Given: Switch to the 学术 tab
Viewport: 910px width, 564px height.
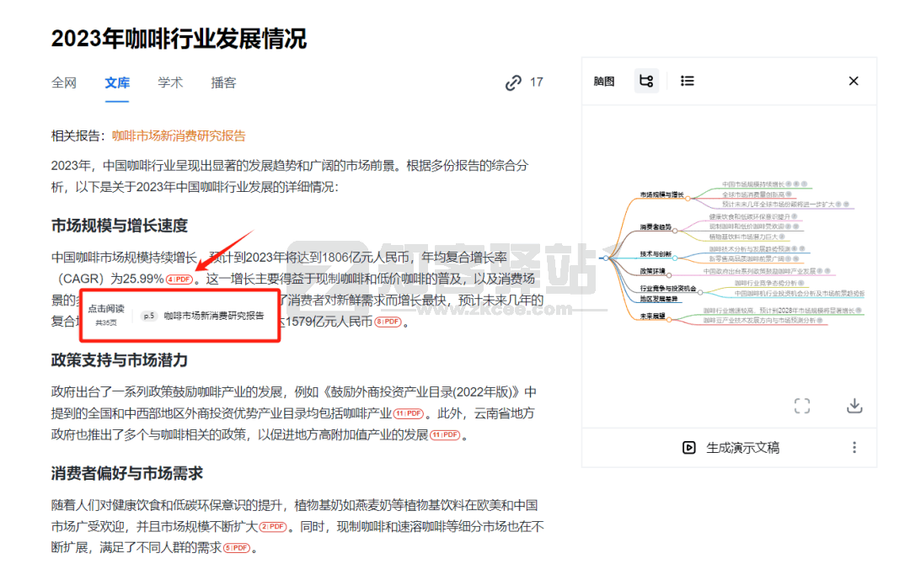Looking at the screenshot, I should (x=171, y=82).
